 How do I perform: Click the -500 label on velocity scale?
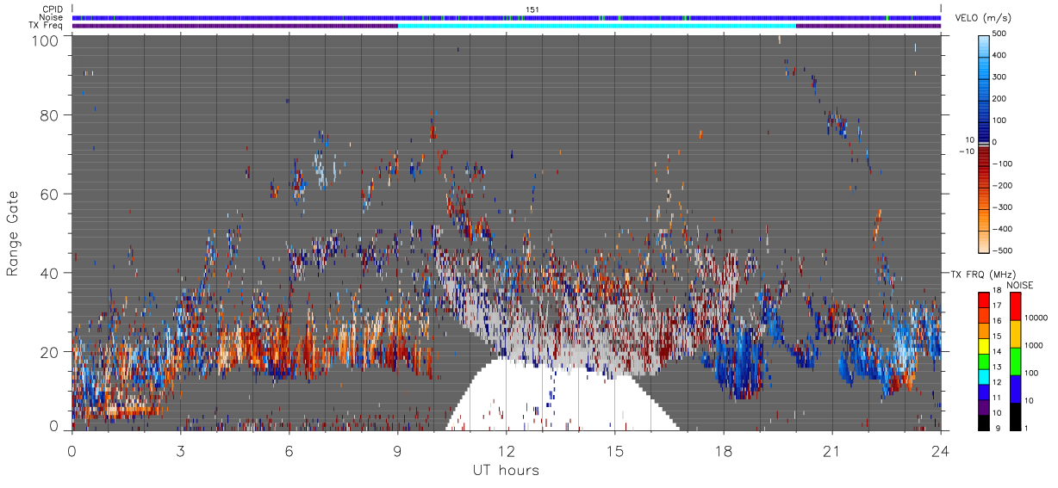(1003, 250)
